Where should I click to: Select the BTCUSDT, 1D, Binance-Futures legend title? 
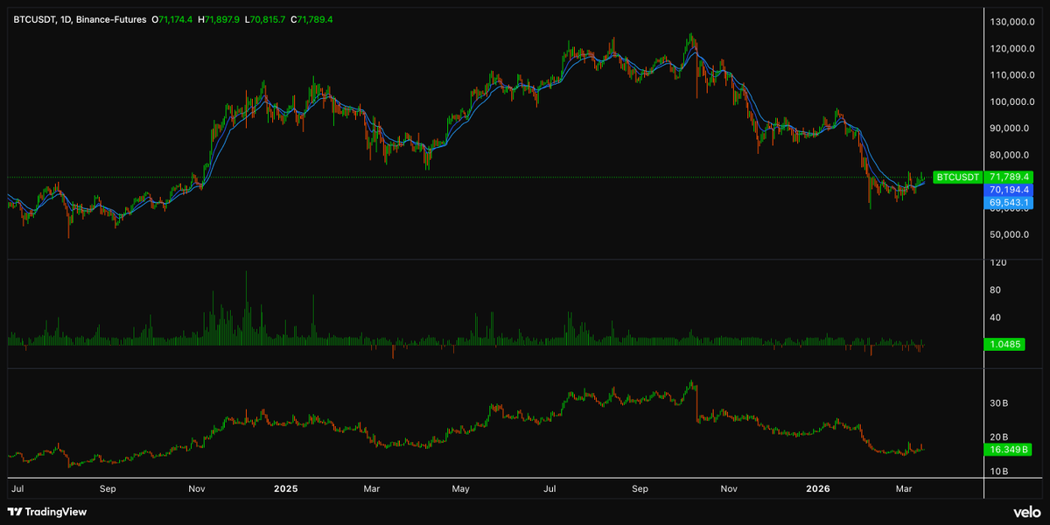click(80, 18)
